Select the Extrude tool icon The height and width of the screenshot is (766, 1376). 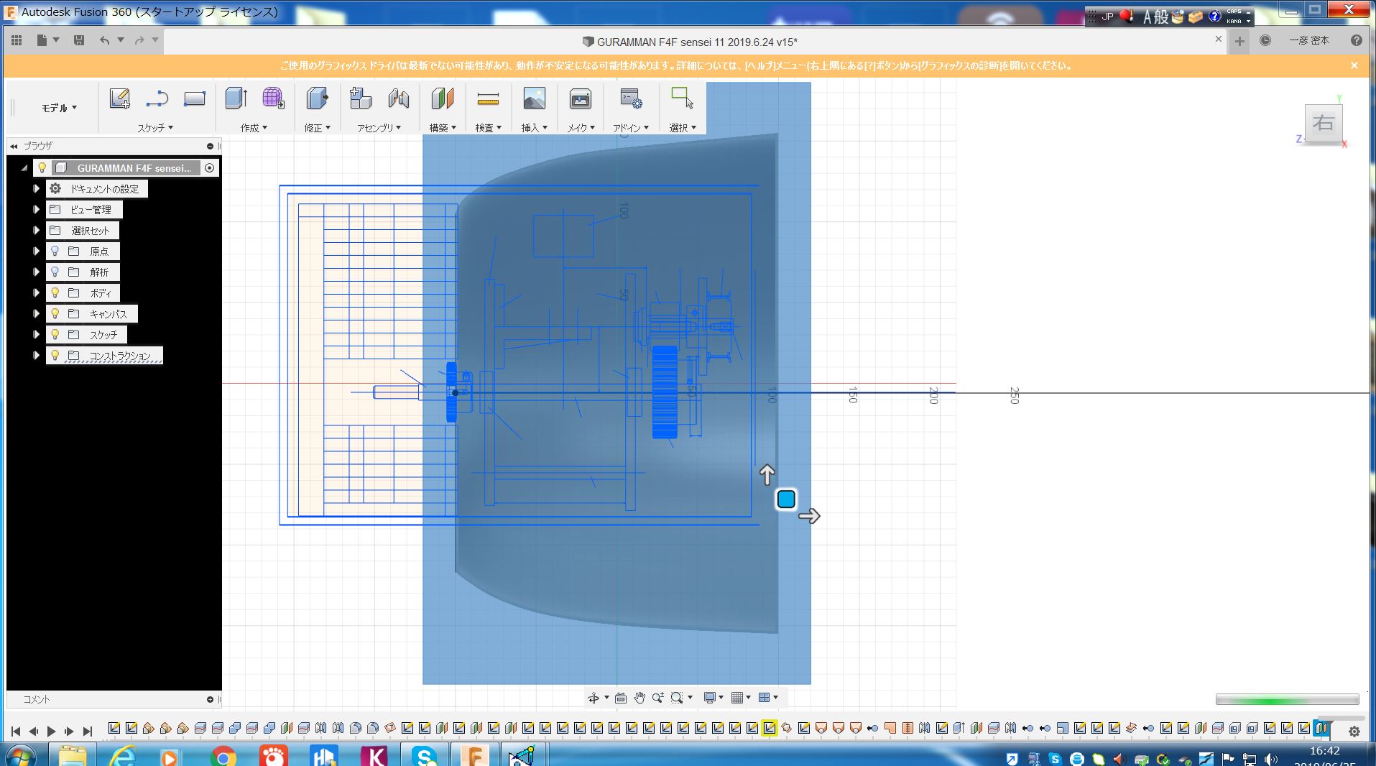[236, 98]
